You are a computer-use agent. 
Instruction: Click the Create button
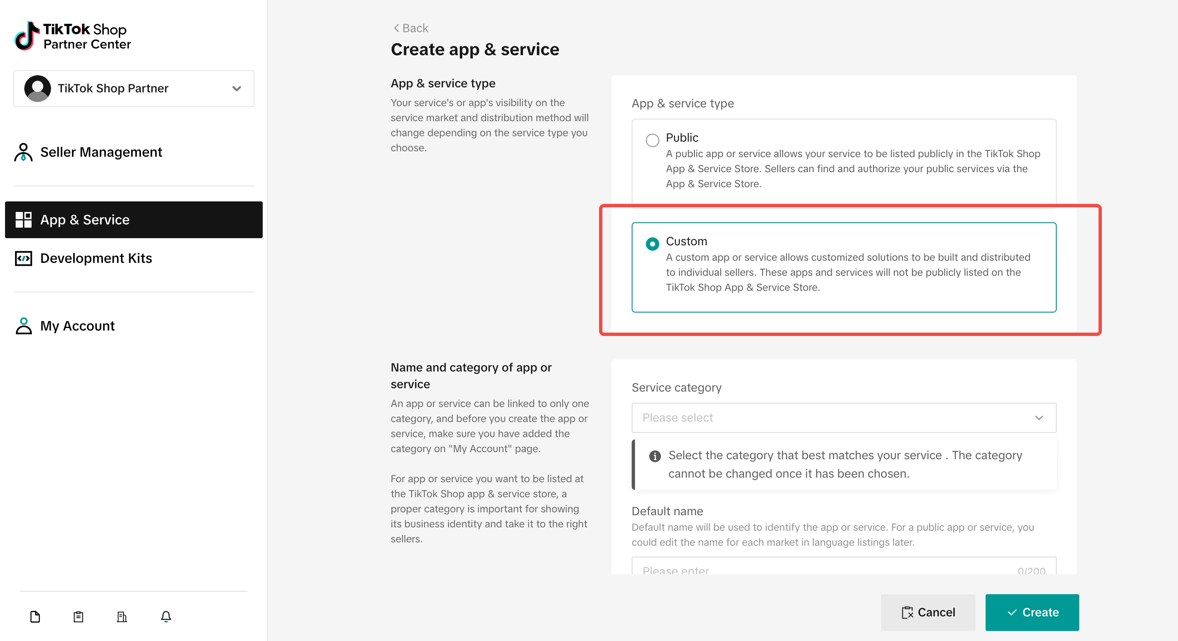1032,612
